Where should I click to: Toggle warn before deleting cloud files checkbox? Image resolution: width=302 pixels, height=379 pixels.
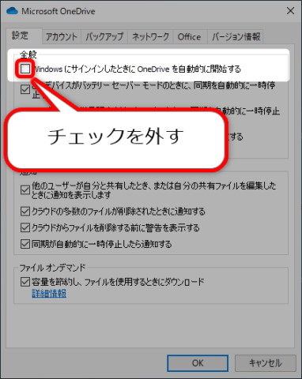click(x=25, y=227)
